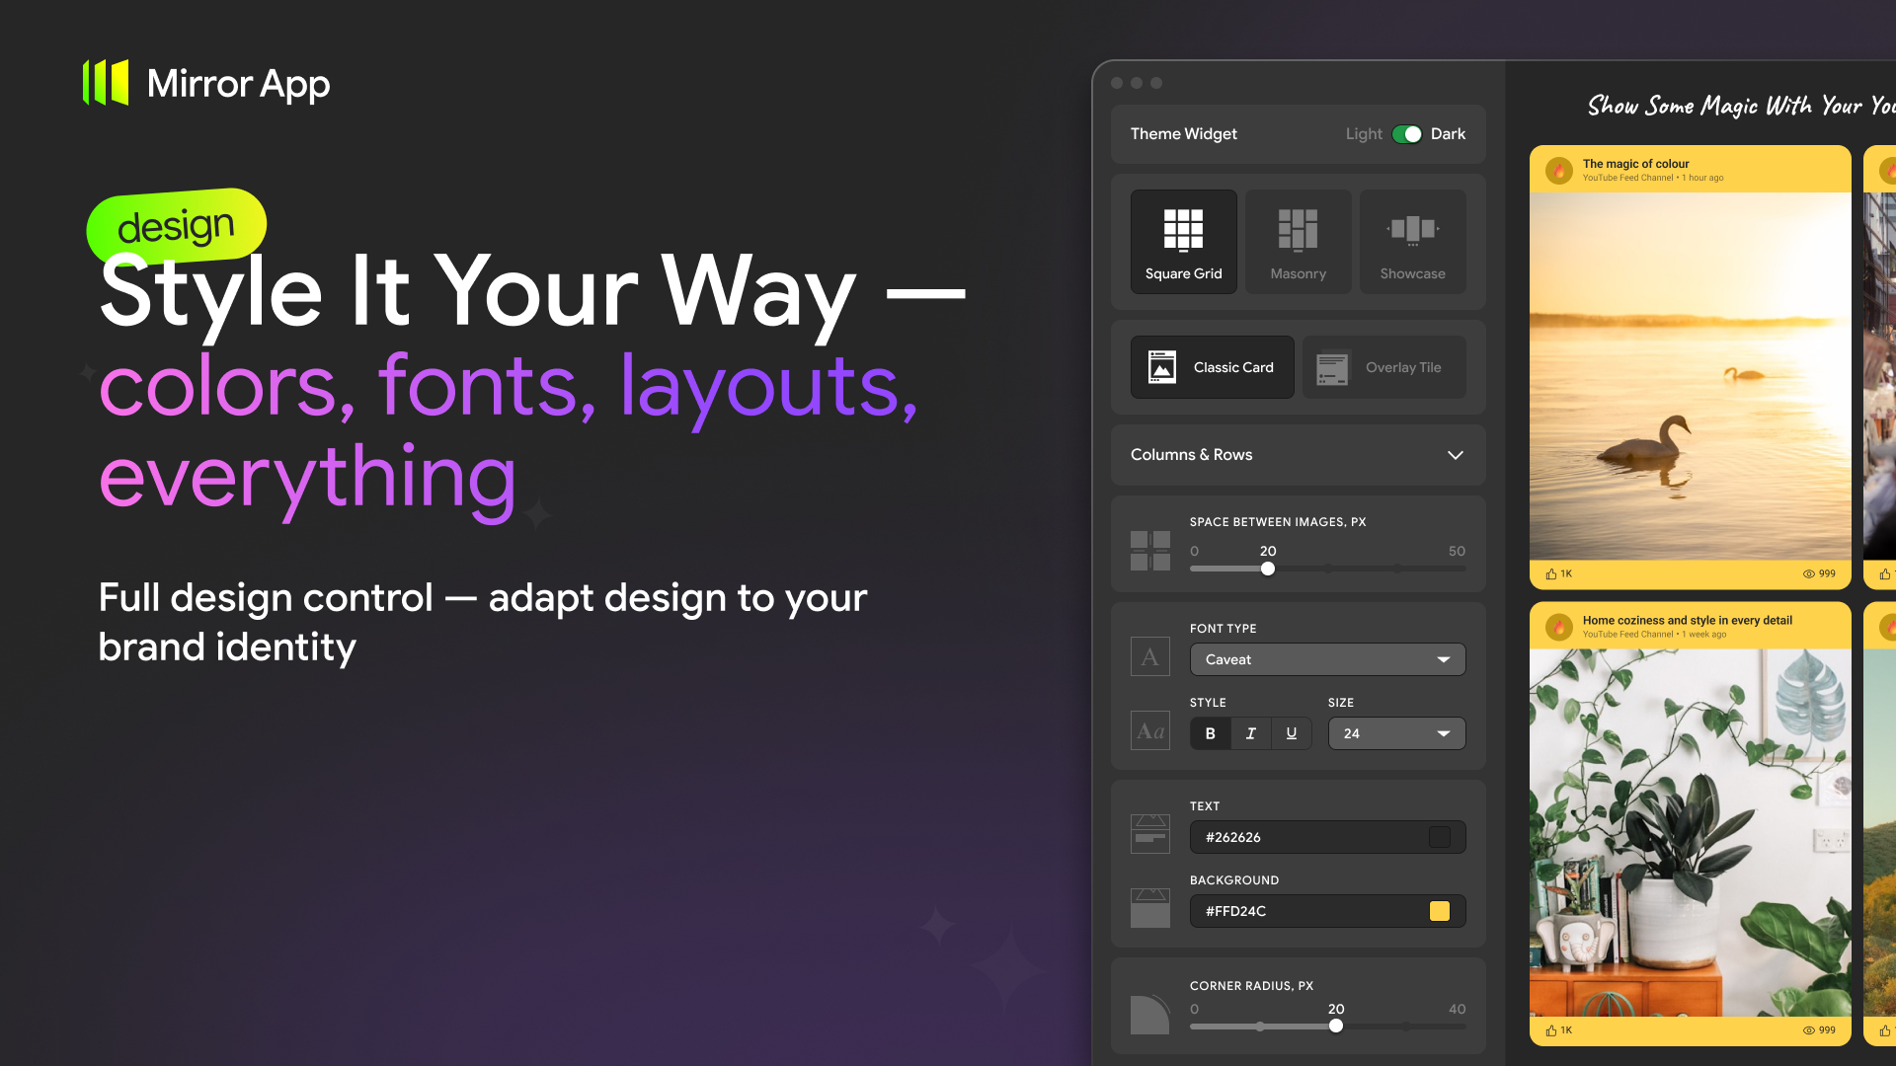The width and height of the screenshot is (1896, 1066).
Task: Click the corner radius slider handle
Action: [1336, 1026]
